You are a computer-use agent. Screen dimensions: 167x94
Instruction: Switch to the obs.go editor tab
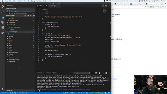(x=53, y=6)
